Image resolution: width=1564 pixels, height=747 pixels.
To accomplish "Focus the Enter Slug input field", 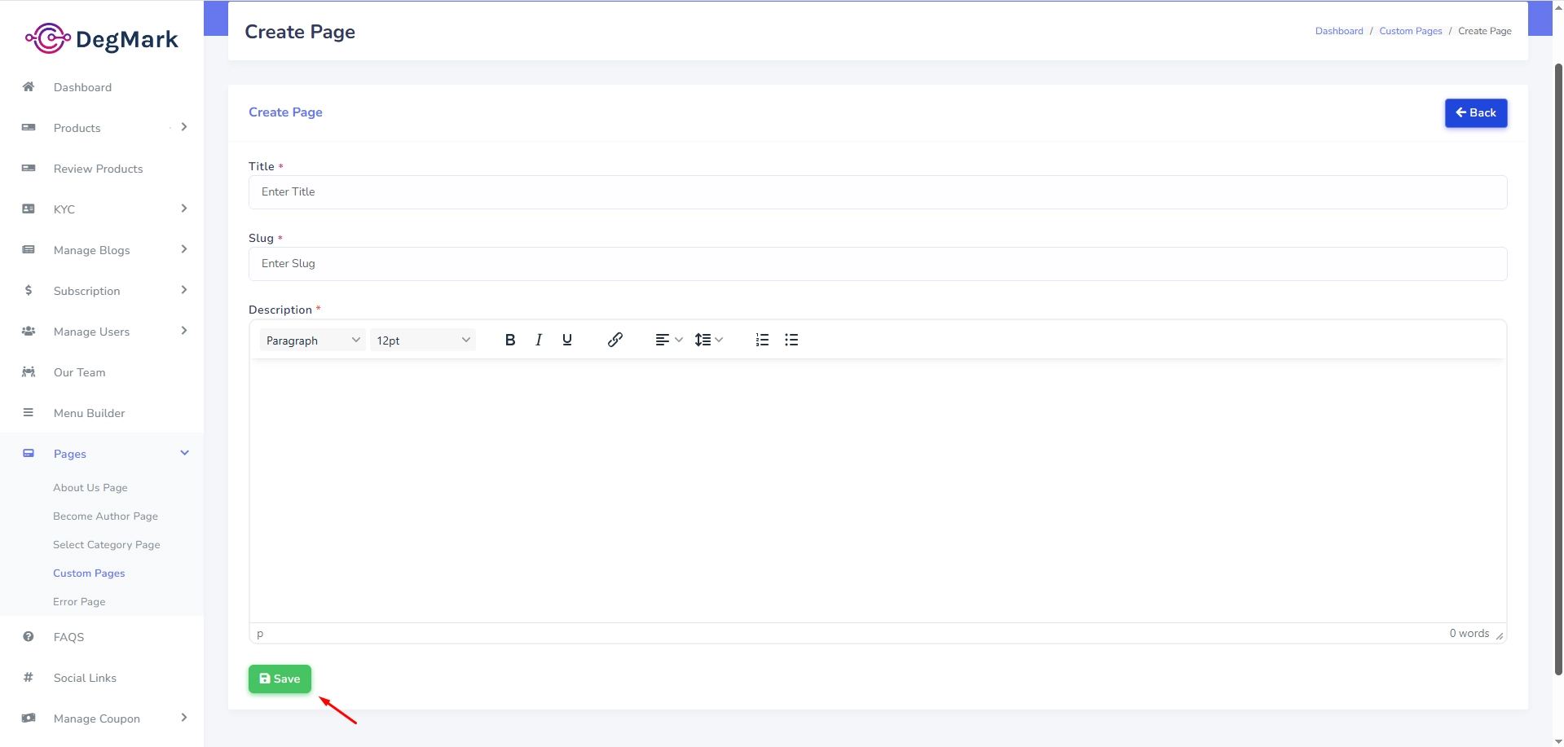I will coord(878,264).
